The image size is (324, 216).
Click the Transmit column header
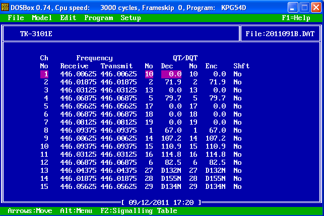click(x=116, y=66)
